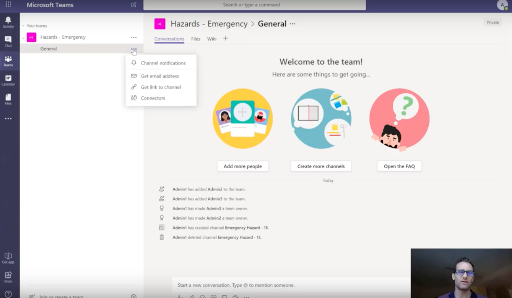The width and height of the screenshot is (512, 298).
Task: Start a new chat with compose icon
Action: coord(133,5)
